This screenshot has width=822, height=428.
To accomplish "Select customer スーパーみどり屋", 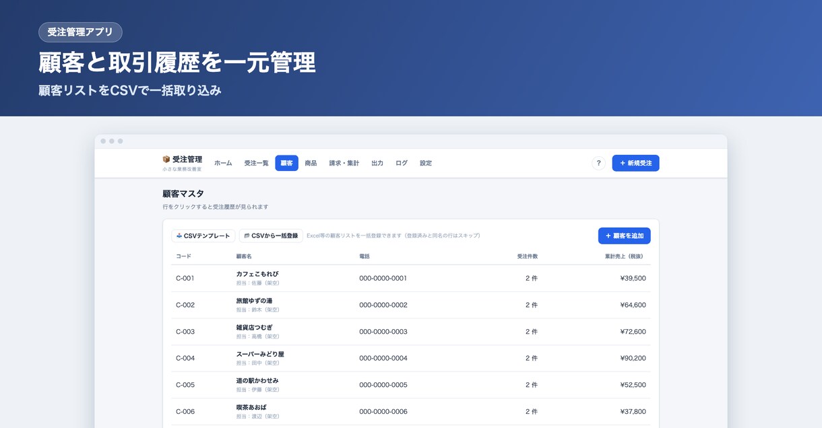I will [x=260, y=354].
